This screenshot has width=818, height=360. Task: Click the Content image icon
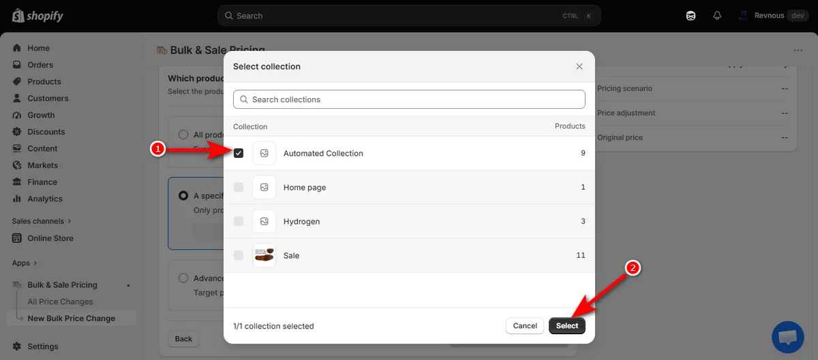(x=17, y=148)
